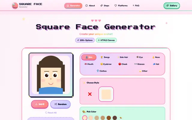Select the Skin category tab
Image resolution: width=192 pixels, height=120 pixels.
pyautogui.click(x=89, y=57)
